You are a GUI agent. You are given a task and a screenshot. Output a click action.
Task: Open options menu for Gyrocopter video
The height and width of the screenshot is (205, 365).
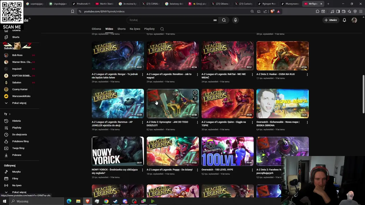pos(197,122)
